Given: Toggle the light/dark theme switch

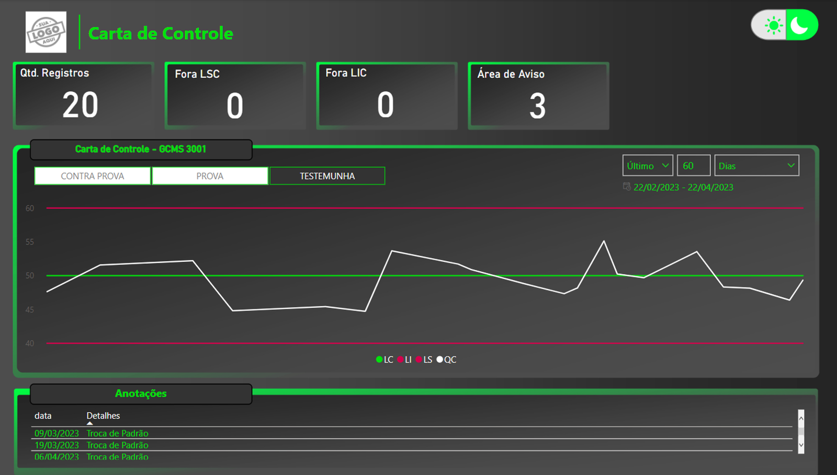Looking at the screenshot, I should [x=785, y=24].
